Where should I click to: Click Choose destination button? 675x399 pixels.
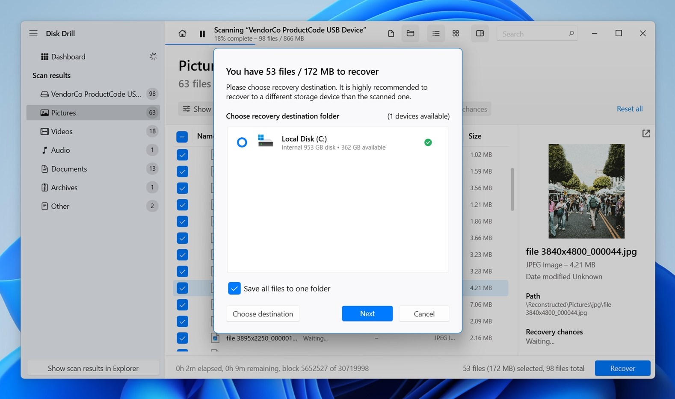(263, 314)
